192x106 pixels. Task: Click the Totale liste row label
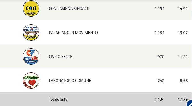click(x=58, y=99)
